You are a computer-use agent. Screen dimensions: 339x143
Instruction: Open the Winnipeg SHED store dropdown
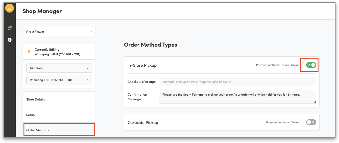[x=59, y=80]
